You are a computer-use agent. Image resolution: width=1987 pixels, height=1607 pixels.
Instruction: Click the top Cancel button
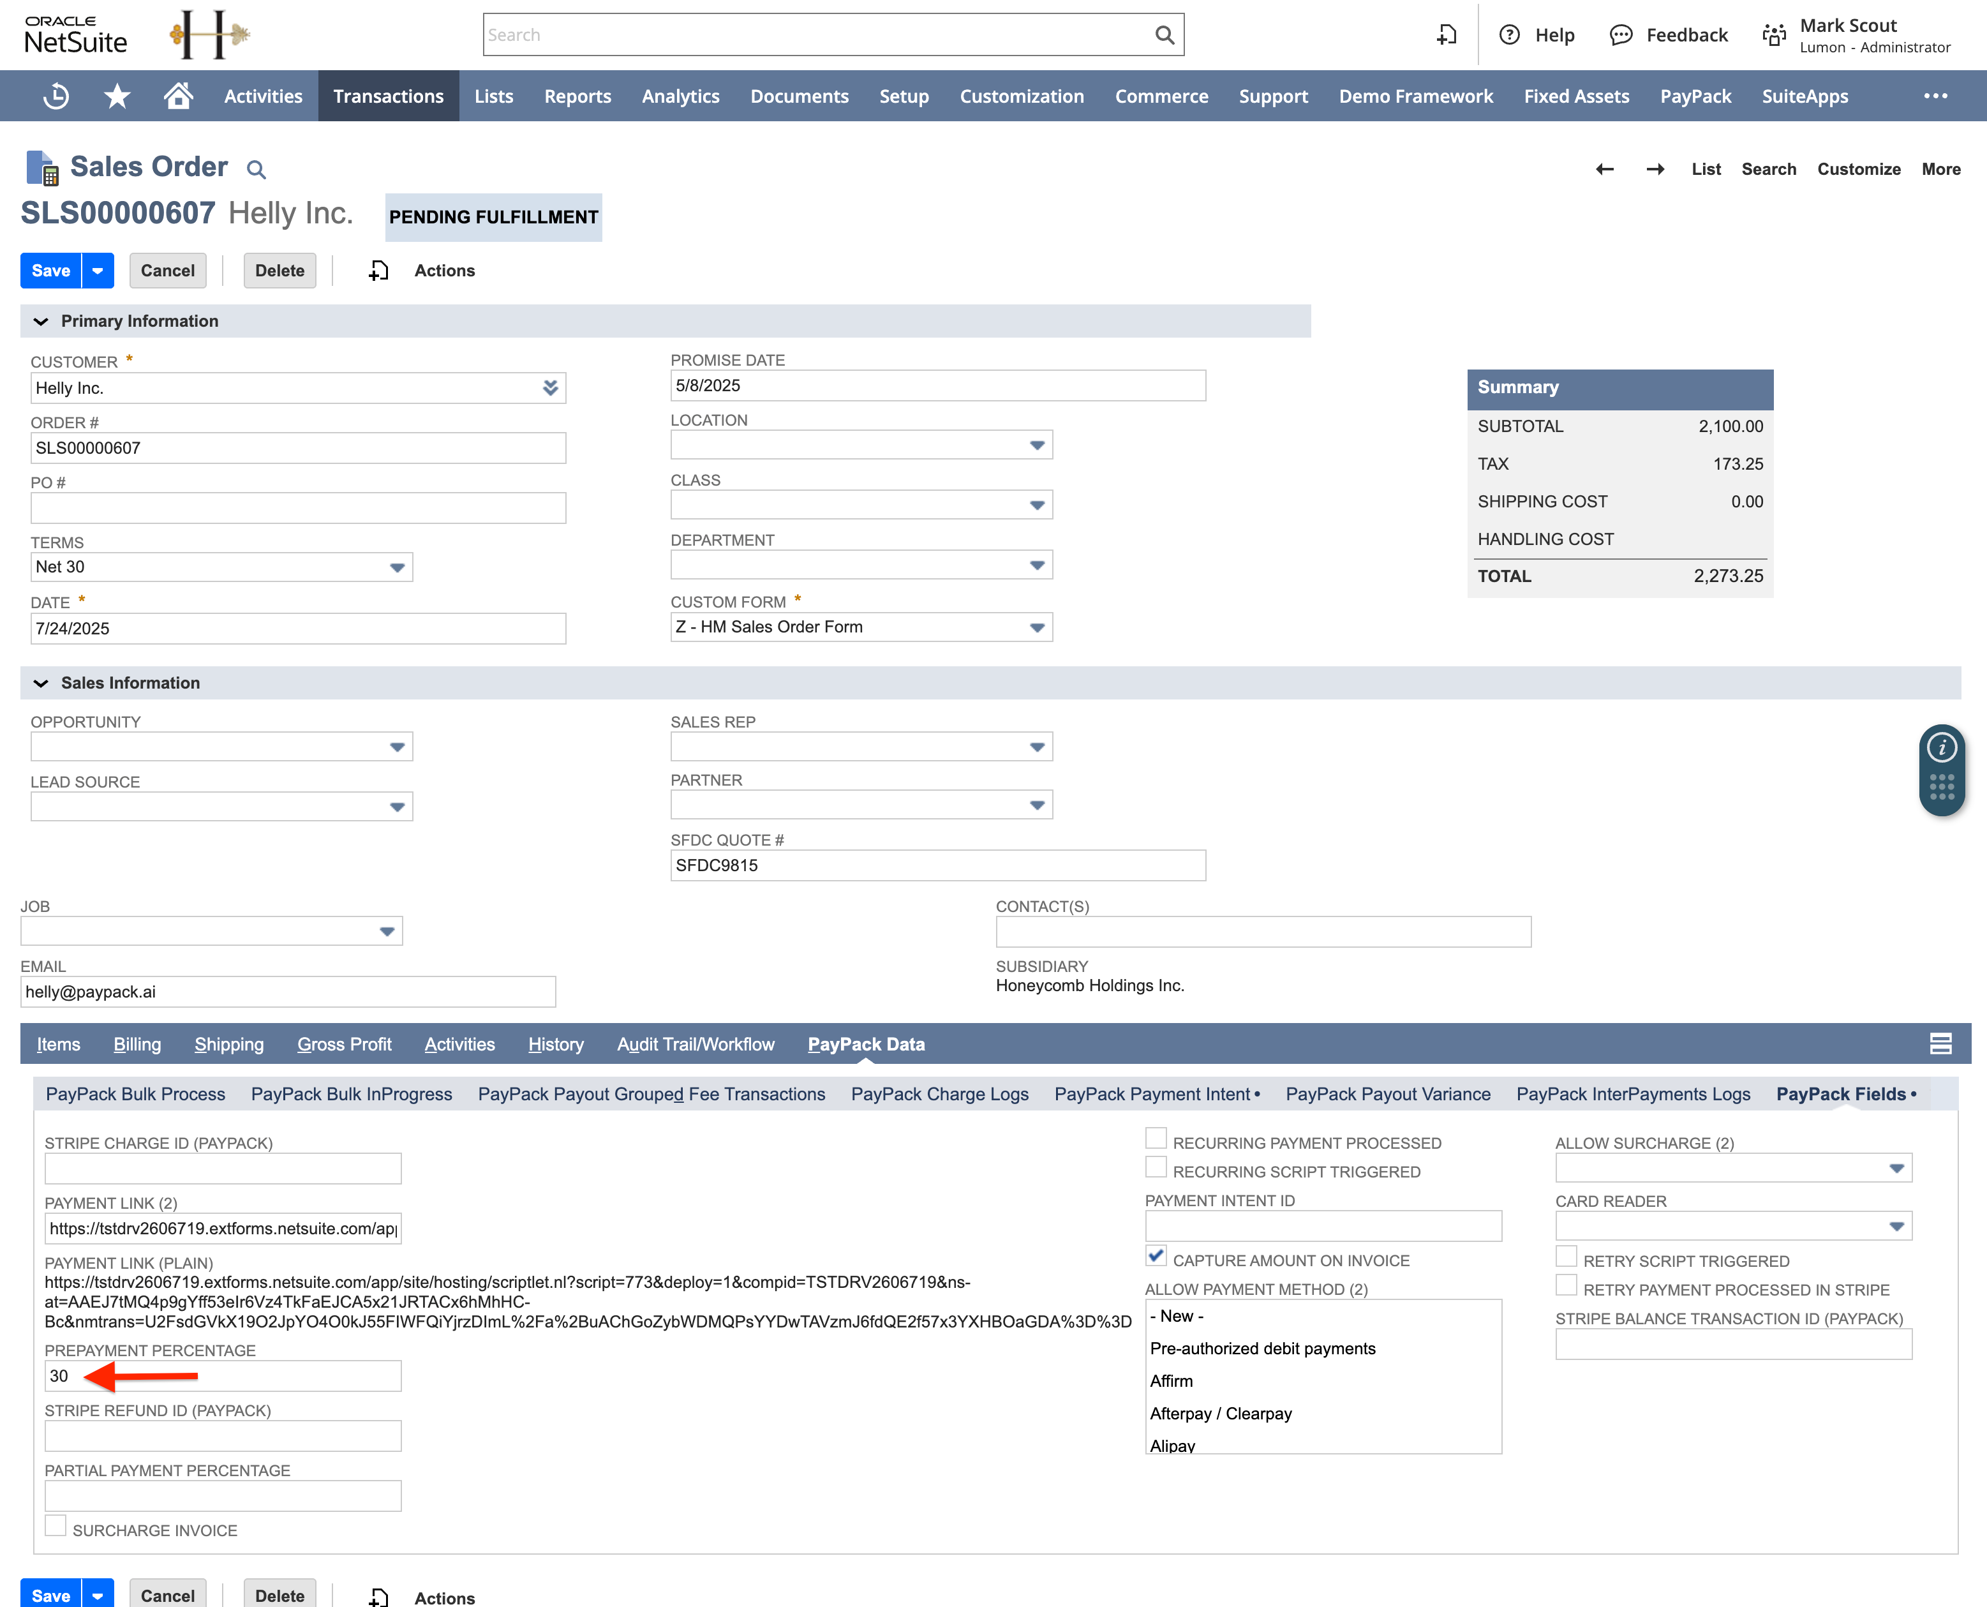(168, 271)
